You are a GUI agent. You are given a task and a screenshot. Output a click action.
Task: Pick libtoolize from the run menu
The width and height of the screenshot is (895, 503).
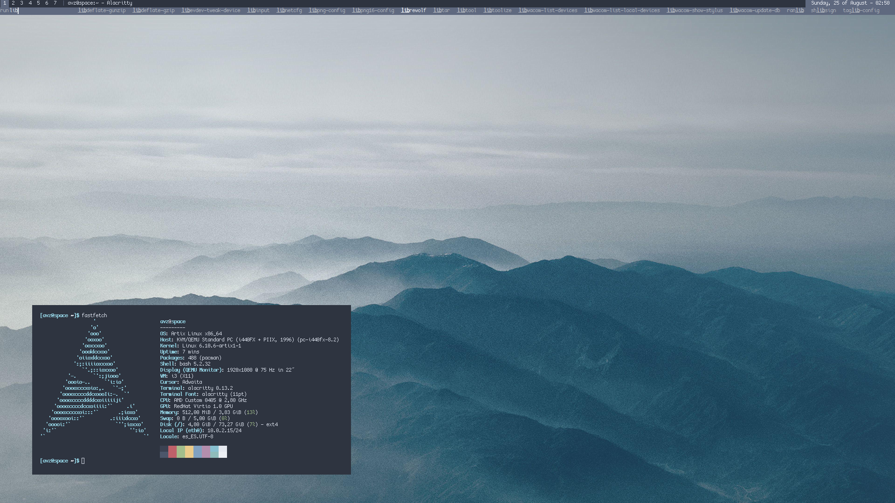(x=497, y=10)
